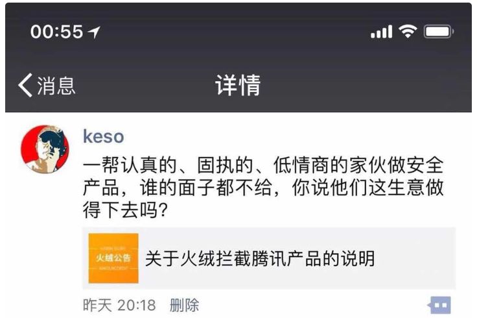Tap the back chevron next to 消息
The height and width of the screenshot is (318, 477).
25,85
